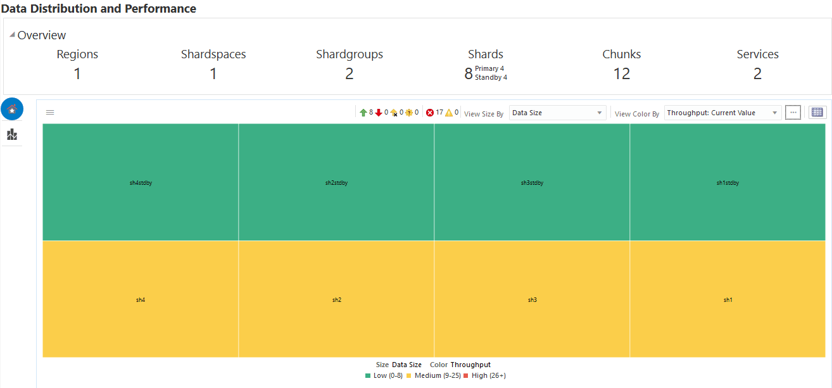Collapse the Overview section
This screenshot has width=832, height=388.
(13, 35)
